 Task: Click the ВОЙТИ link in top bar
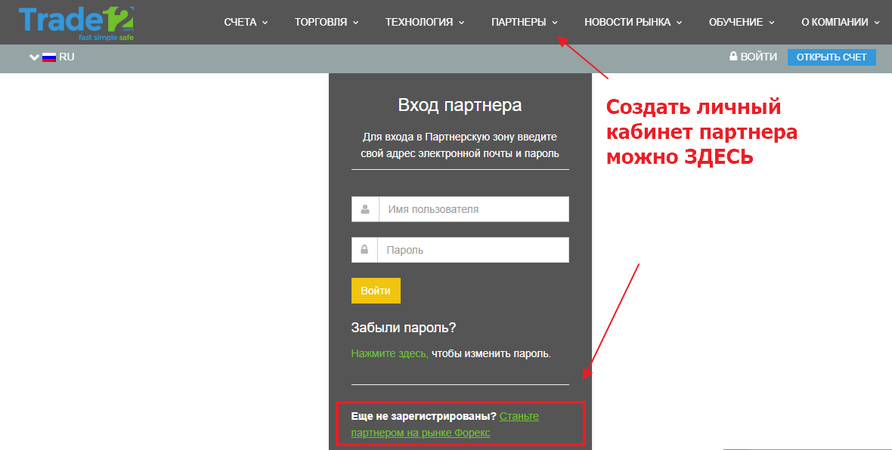coord(758,57)
